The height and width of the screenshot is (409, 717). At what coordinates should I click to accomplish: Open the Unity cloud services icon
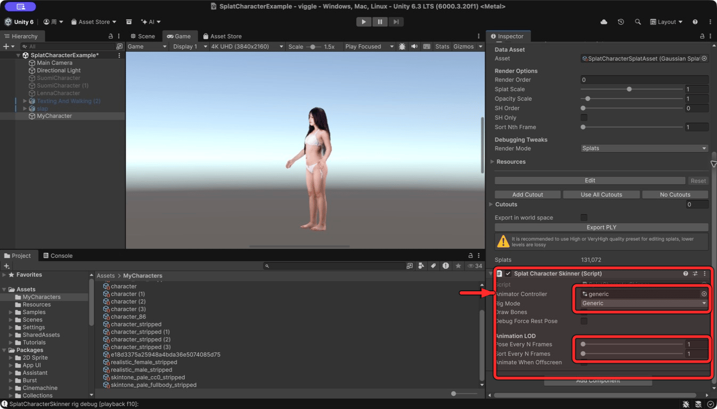point(604,22)
